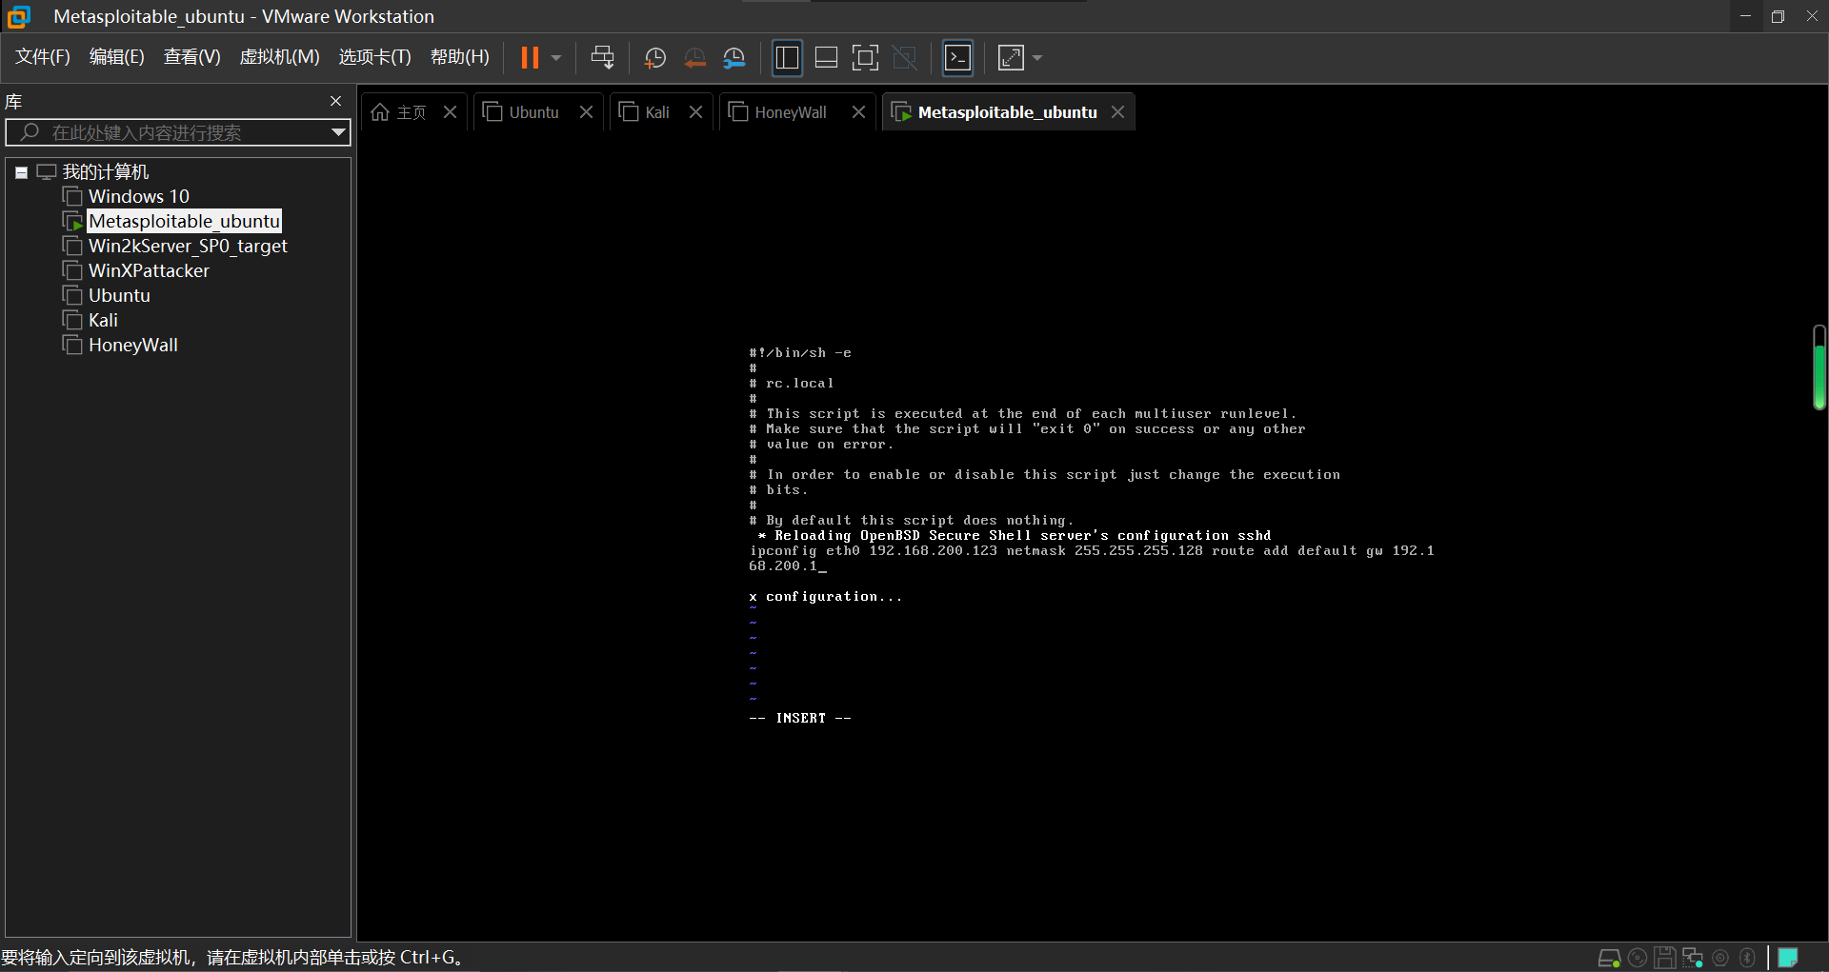The width and height of the screenshot is (1829, 972).
Task: Click the webcam device status icon
Action: coord(1720,958)
